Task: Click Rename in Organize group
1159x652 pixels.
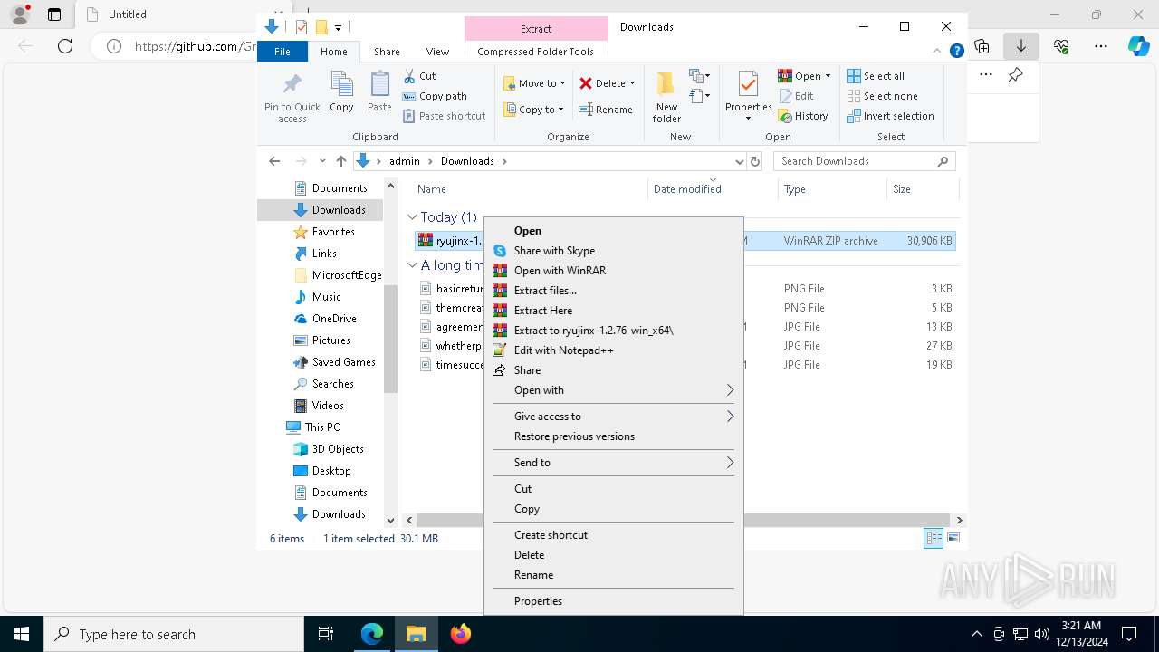Action: 606,110
